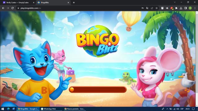Image resolution: width=198 pixels, height=111 pixels.
Task: Bookmark this page with the star icon
Action: click(157, 8)
